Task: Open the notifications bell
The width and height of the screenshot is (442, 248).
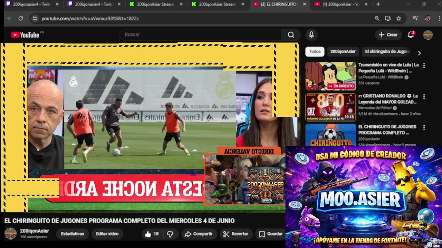Action: pos(411,34)
